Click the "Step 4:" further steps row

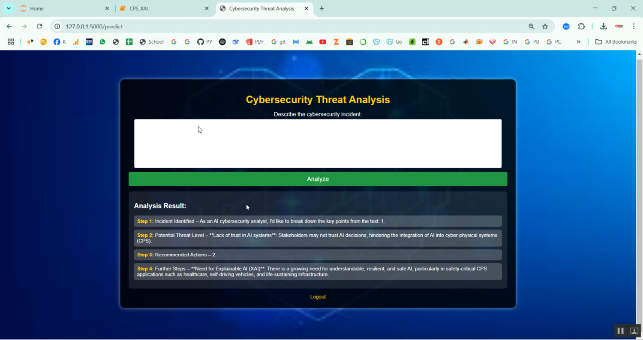point(318,271)
